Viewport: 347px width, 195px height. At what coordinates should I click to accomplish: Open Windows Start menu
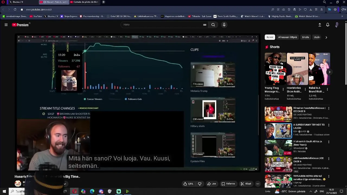[4, 191]
